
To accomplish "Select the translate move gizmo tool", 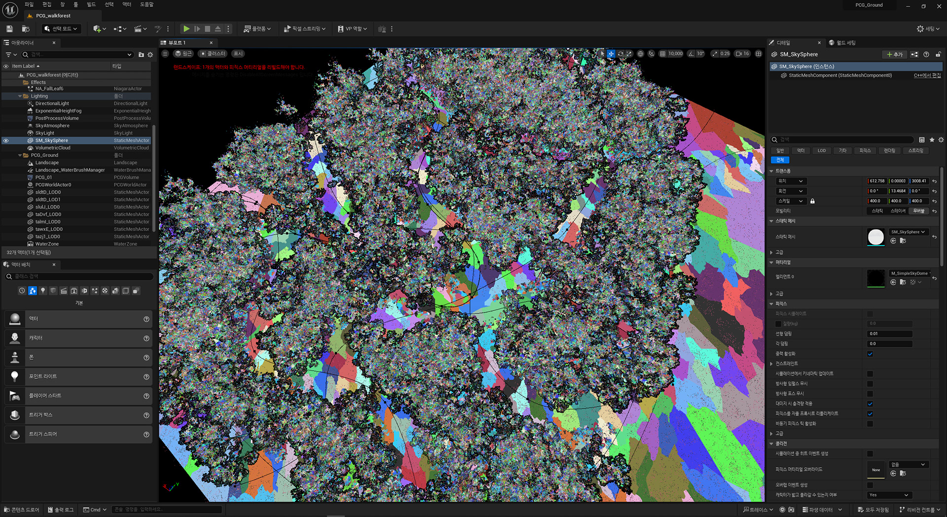I will click(x=611, y=54).
